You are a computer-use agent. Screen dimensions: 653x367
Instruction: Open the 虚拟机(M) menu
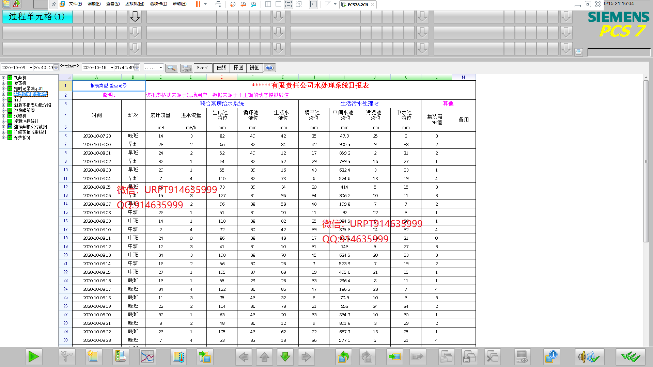135,4
